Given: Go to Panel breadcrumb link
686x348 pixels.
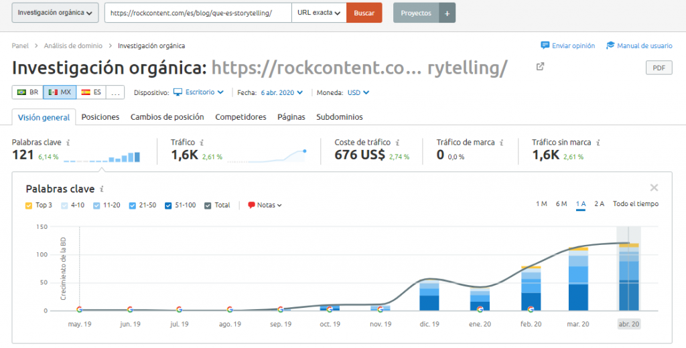Looking at the screenshot, I should pyautogui.click(x=20, y=46).
